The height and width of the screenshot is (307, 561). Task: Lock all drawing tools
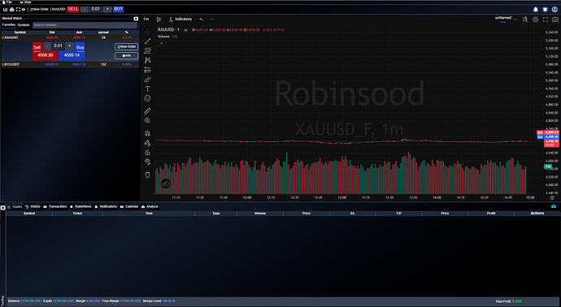[x=147, y=153]
